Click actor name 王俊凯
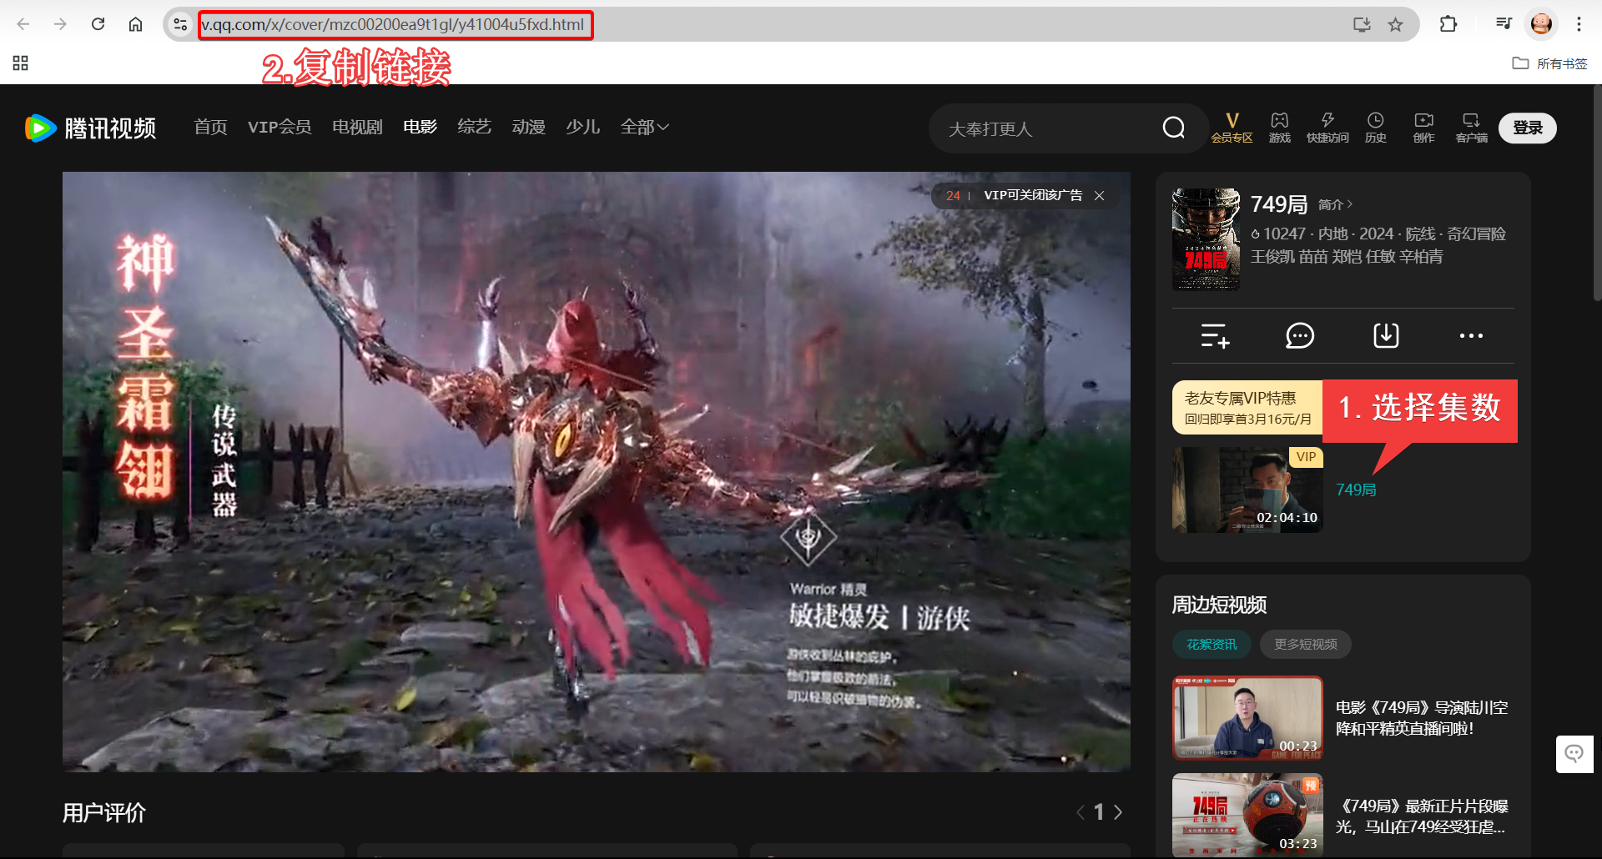 1272,257
